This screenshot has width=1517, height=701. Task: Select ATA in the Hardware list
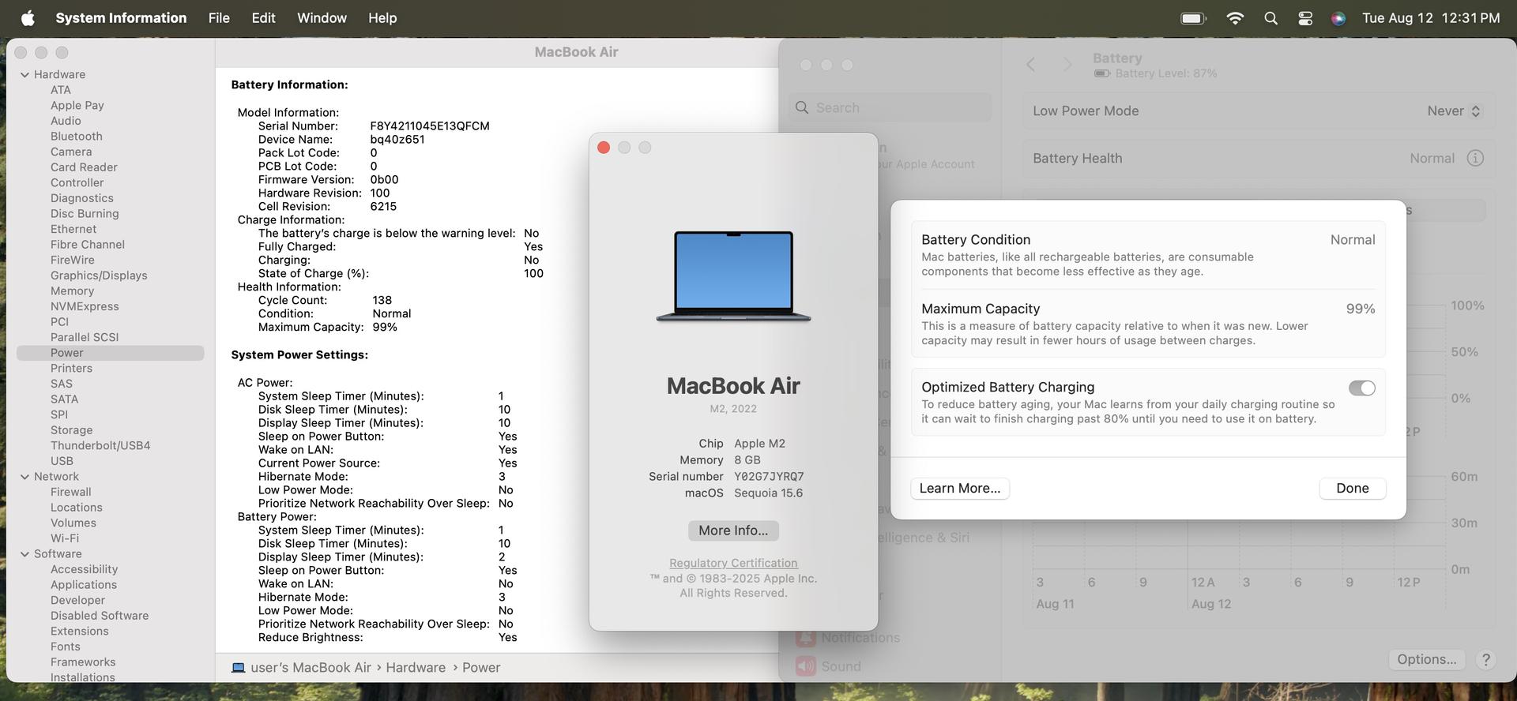tap(61, 90)
